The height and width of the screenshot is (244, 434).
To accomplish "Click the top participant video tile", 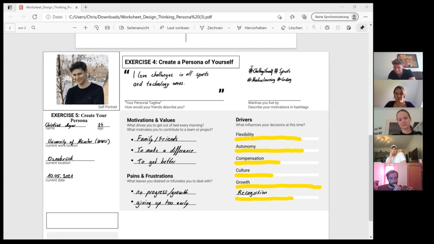I will point(398,66).
